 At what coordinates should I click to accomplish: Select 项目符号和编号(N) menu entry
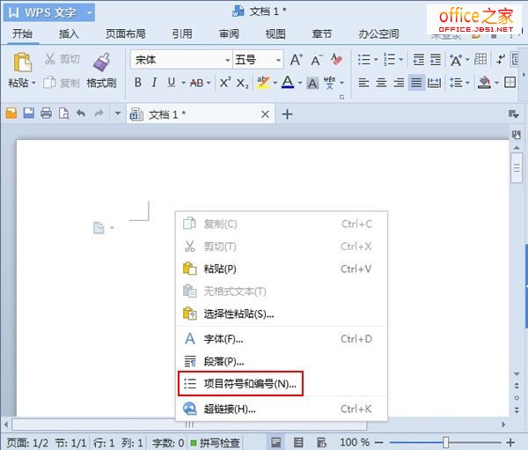pyautogui.click(x=282, y=384)
